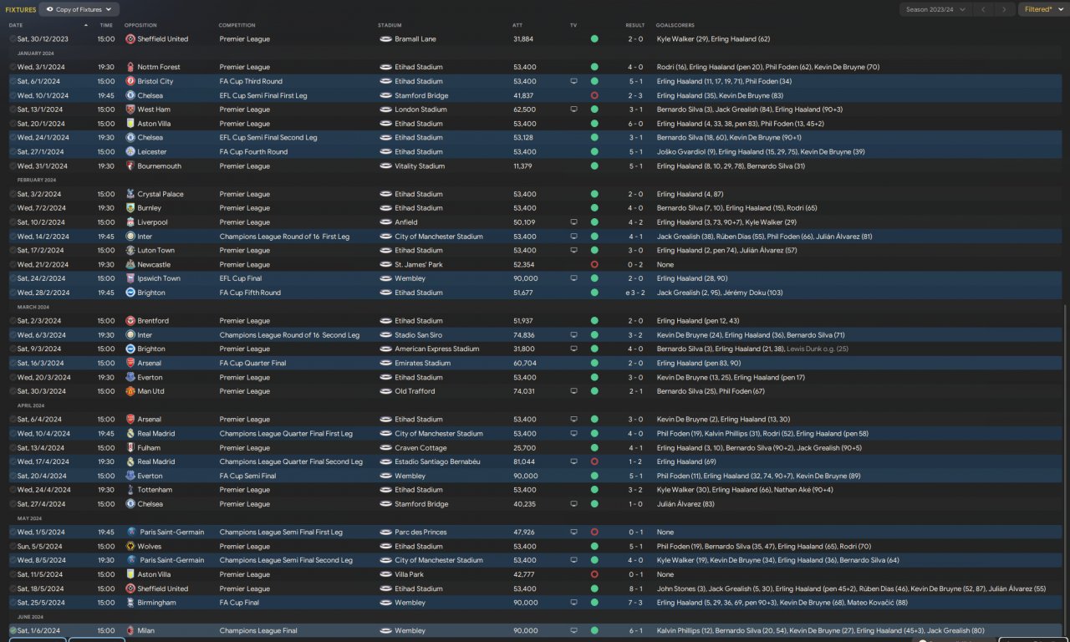Sort by the COMPETITION column header
Screen dimensions: 1070x642
coord(237,26)
